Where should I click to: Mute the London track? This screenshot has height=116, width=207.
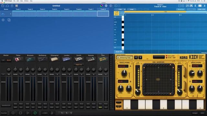pyautogui.click(x=70, y=104)
